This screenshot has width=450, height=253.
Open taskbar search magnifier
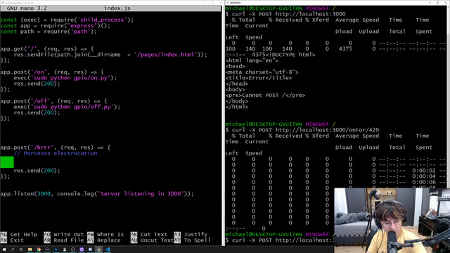(13, 249)
